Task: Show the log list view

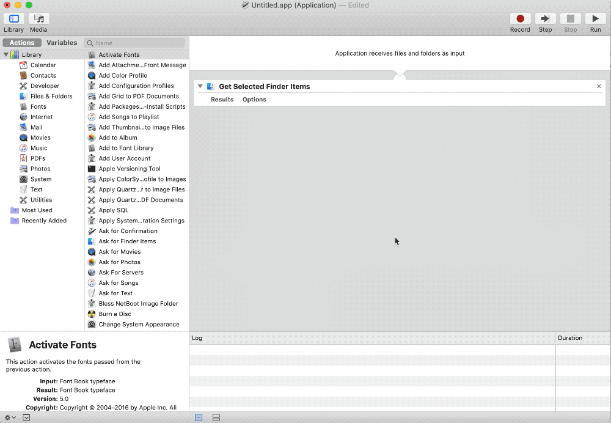Action: tap(199, 417)
